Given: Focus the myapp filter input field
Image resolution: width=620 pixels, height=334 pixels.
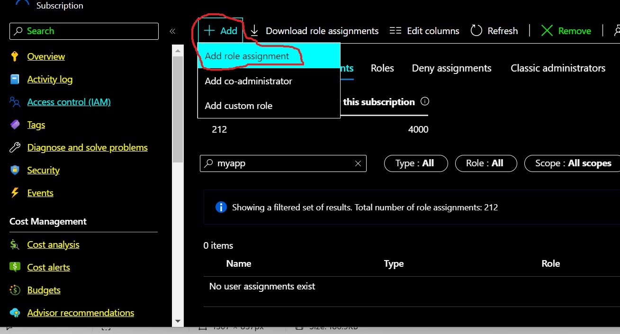Looking at the screenshot, I should [283, 163].
